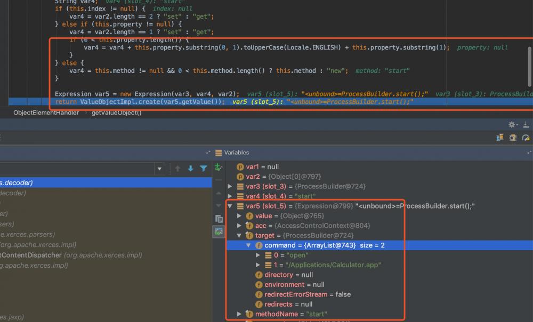Toggle the highlighted watches view icon
This screenshot has height=322, width=533.
(219, 232)
